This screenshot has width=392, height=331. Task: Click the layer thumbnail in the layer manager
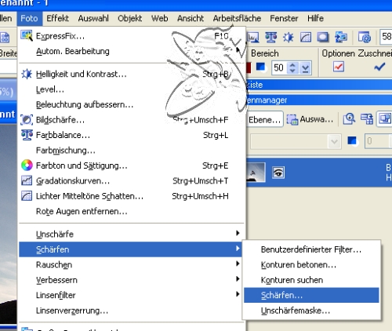(x=256, y=173)
